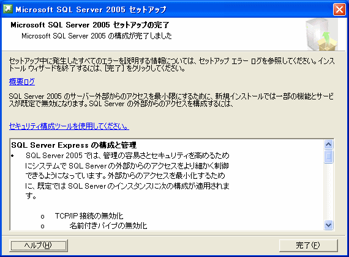Open the セキュリティ構成ツール link
The image size is (349, 257).
click(x=69, y=126)
